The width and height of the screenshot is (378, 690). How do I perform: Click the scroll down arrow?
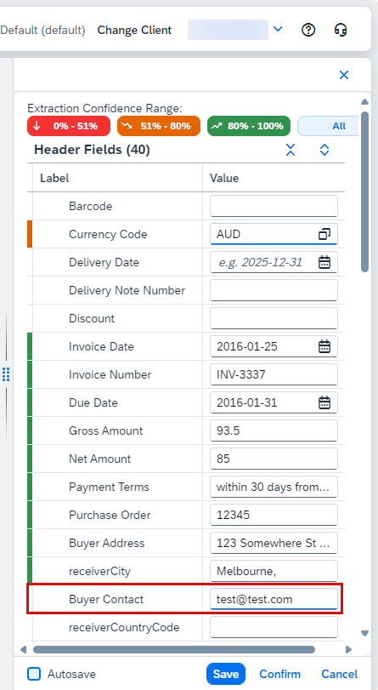(x=364, y=634)
